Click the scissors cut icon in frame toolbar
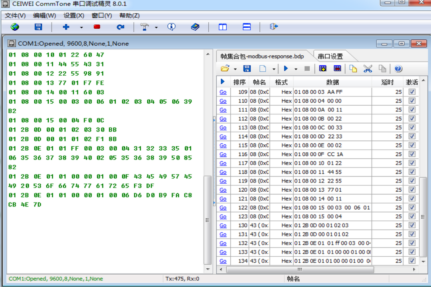 368,69
